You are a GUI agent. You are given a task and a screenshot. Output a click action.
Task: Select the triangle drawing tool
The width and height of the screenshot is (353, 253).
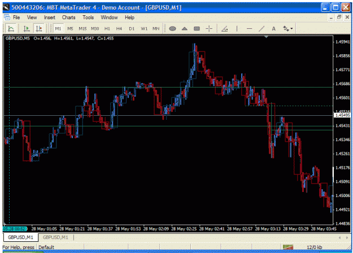point(185,29)
